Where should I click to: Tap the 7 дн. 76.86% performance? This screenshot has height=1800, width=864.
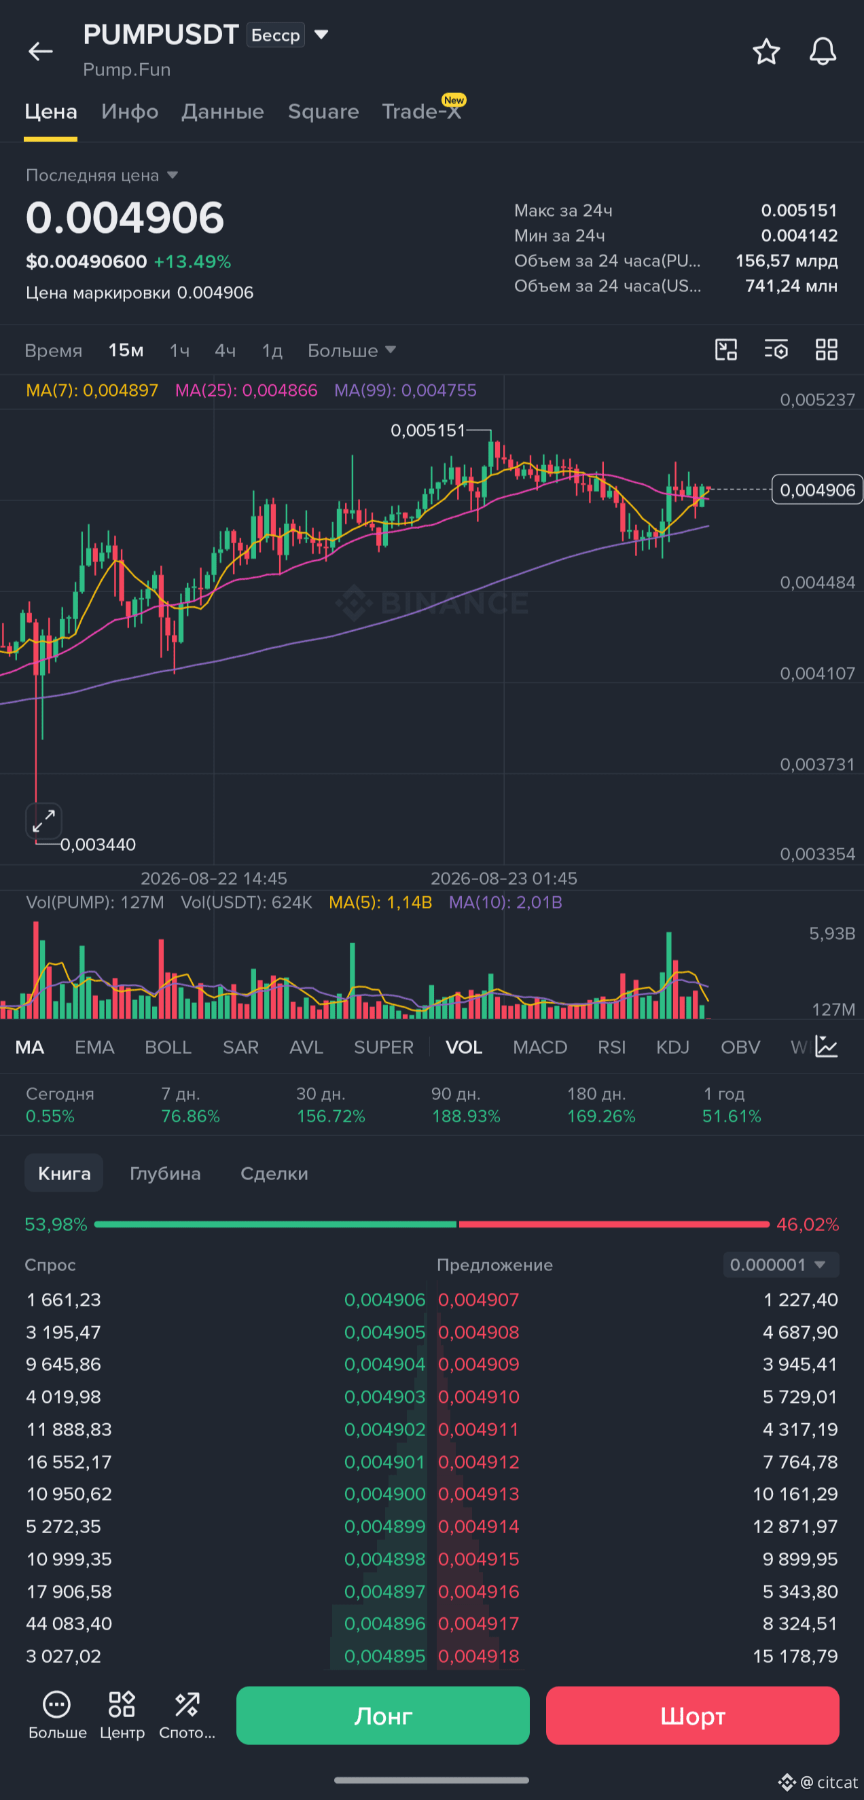click(x=190, y=1105)
